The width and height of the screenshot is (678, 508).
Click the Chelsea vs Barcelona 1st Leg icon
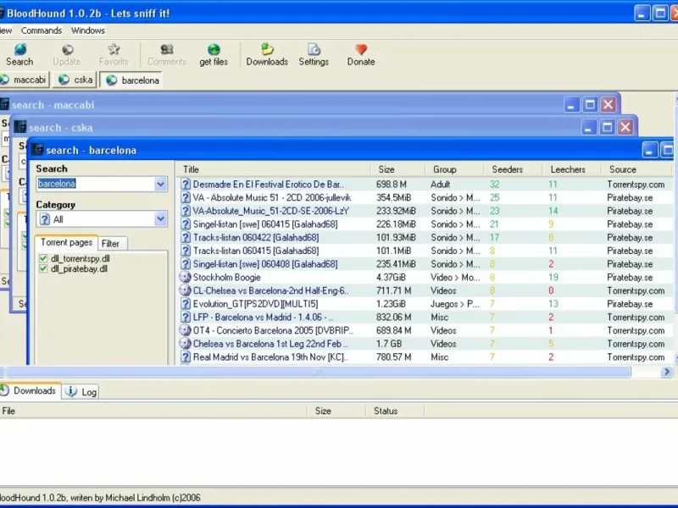(x=186, y=344)
